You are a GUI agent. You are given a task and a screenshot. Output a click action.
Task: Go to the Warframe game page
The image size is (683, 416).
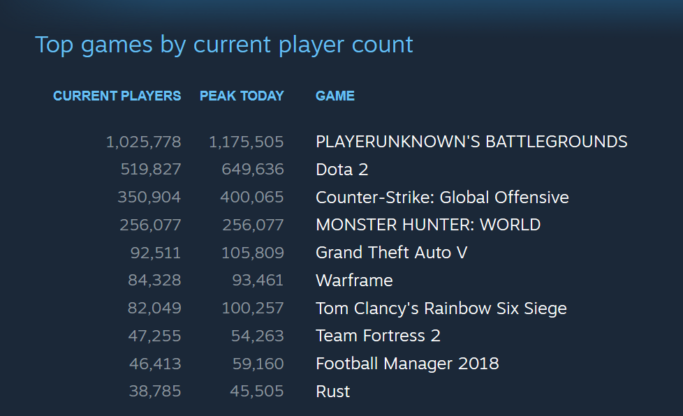point(354,281)
